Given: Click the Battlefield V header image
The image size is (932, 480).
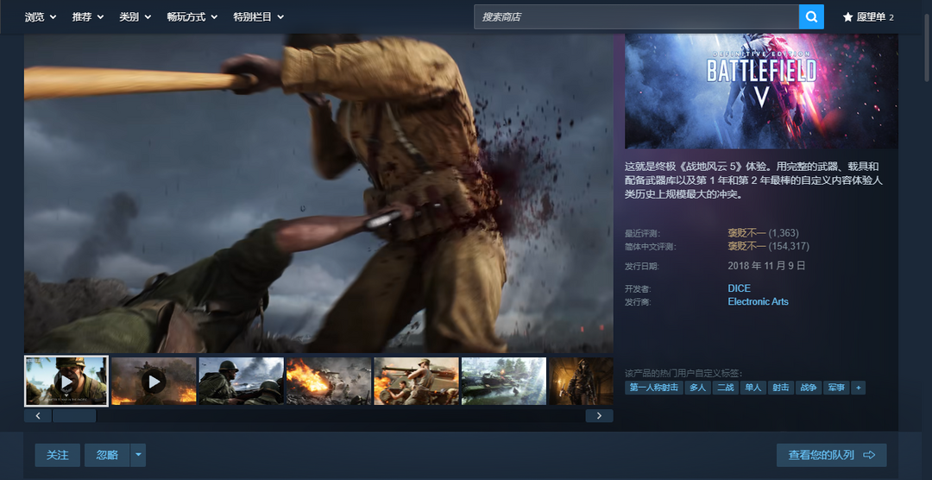Looking at the screenshot, I should (x=761, y=91).
